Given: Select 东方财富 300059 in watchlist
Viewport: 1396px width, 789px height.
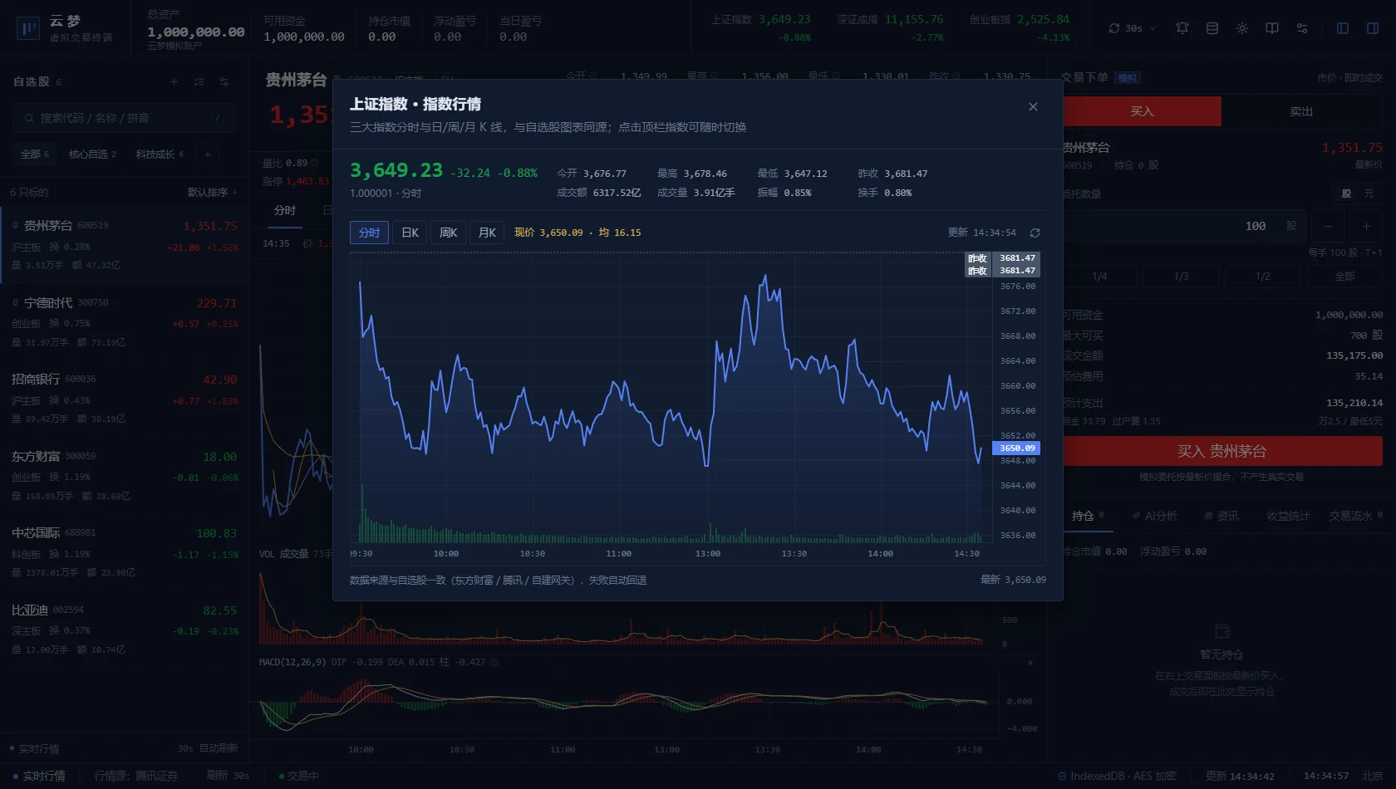Looking at the screenshot, I should pyautogui.click(x=125, y=476).
